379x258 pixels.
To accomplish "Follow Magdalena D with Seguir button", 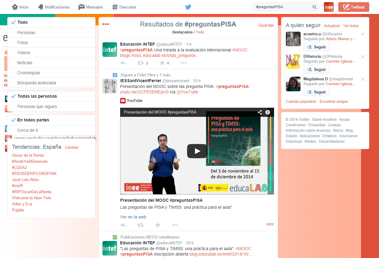I will click(316, 92).
